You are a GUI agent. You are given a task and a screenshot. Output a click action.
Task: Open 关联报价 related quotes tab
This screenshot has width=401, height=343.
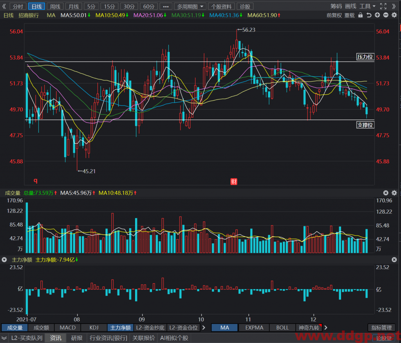[143, 338]
